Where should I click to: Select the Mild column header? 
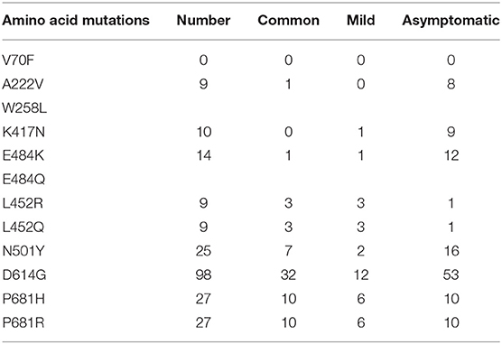click(361, 21)
